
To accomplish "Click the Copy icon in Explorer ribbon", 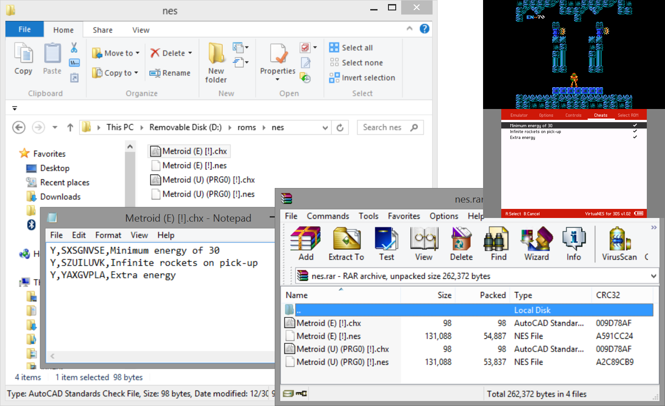I will point(23,54).
